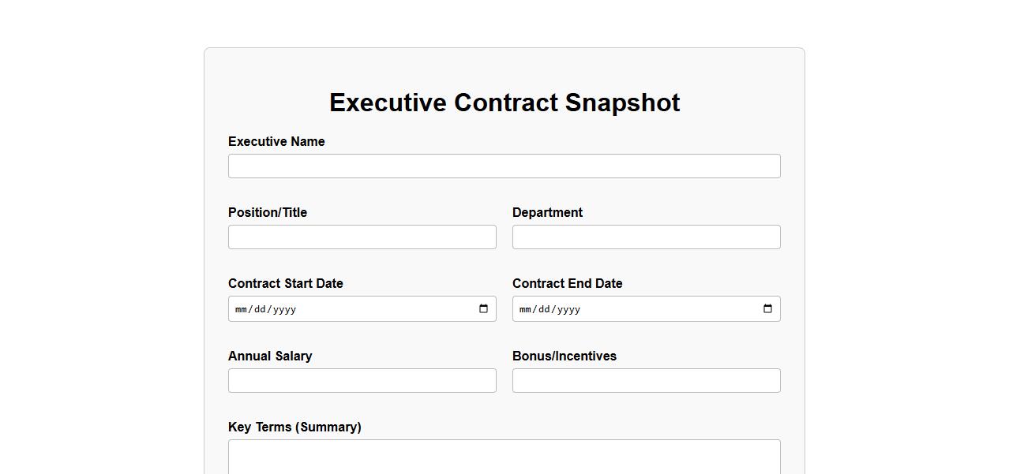Click the Executive Name label

[x=276, y=142]
